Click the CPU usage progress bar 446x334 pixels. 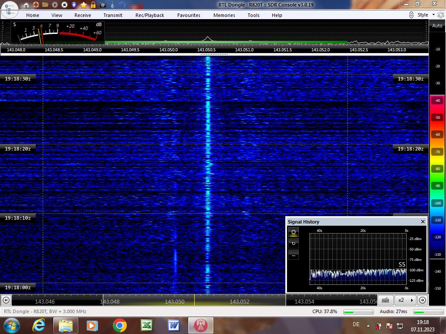[358, 312]
